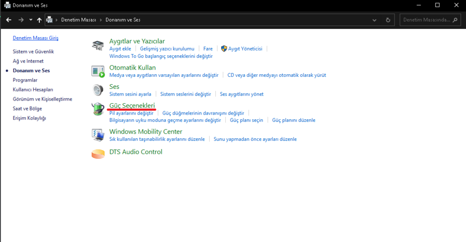
Task: Expand the address bar history dropdown
Action: pos(374,20)
